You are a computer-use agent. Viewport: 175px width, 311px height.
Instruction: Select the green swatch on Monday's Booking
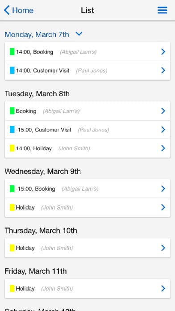12,51
